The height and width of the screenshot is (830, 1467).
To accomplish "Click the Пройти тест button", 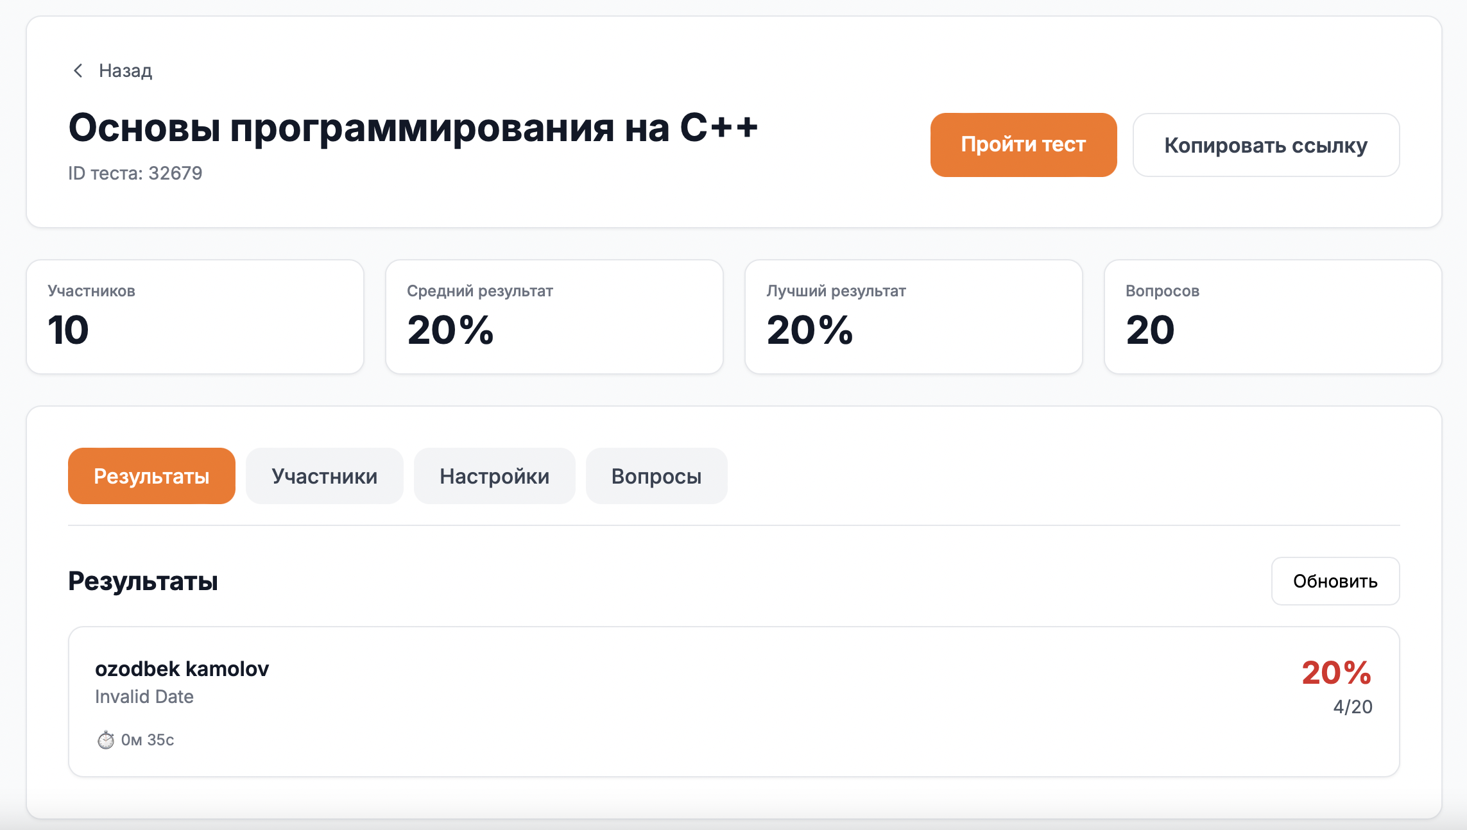I will [x=1023, y=144].
